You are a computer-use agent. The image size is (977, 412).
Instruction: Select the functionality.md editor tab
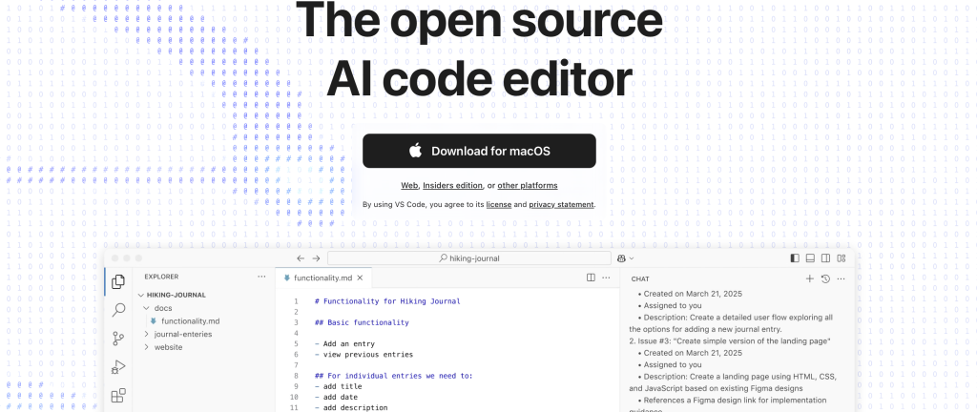pyautogui.click(x=322, y=278)
